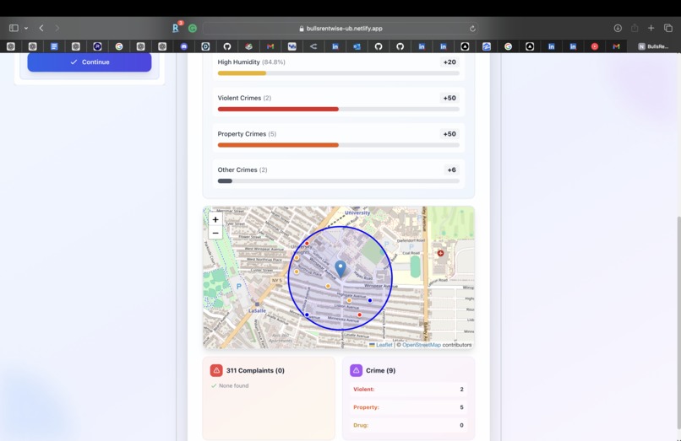Switch to the Discord tab
This screenshot has width=681, height=441.
click(183, 46)
